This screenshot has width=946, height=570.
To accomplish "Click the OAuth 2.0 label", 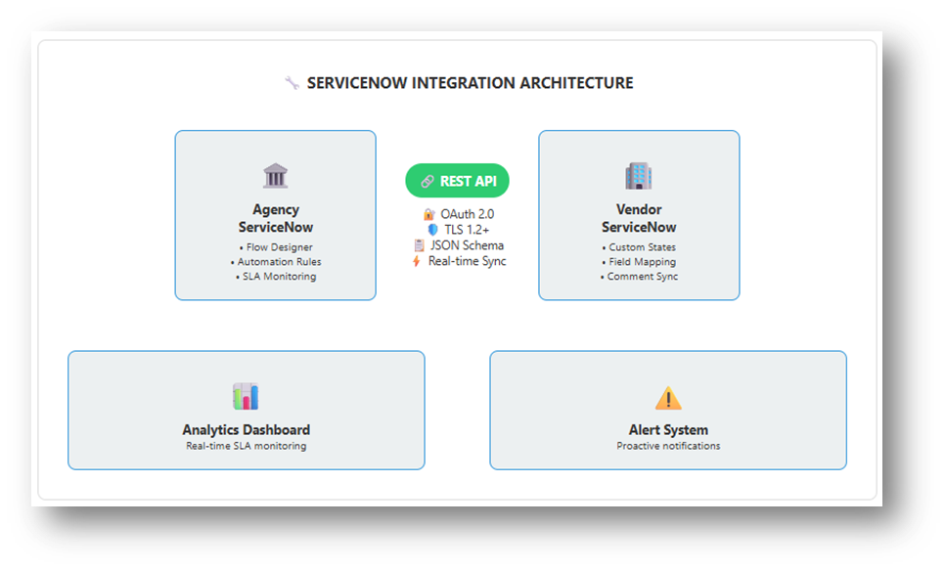I will click(467, 214).
